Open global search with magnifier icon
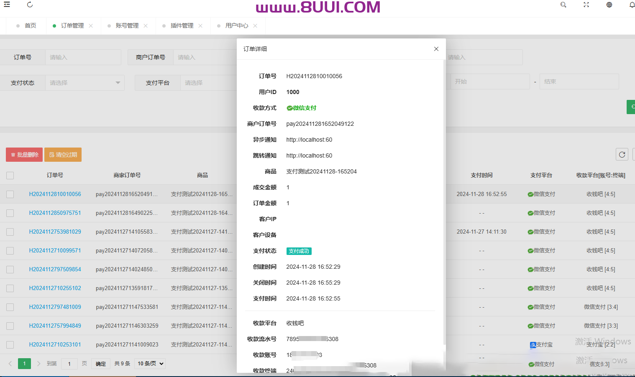 (563, 5)
